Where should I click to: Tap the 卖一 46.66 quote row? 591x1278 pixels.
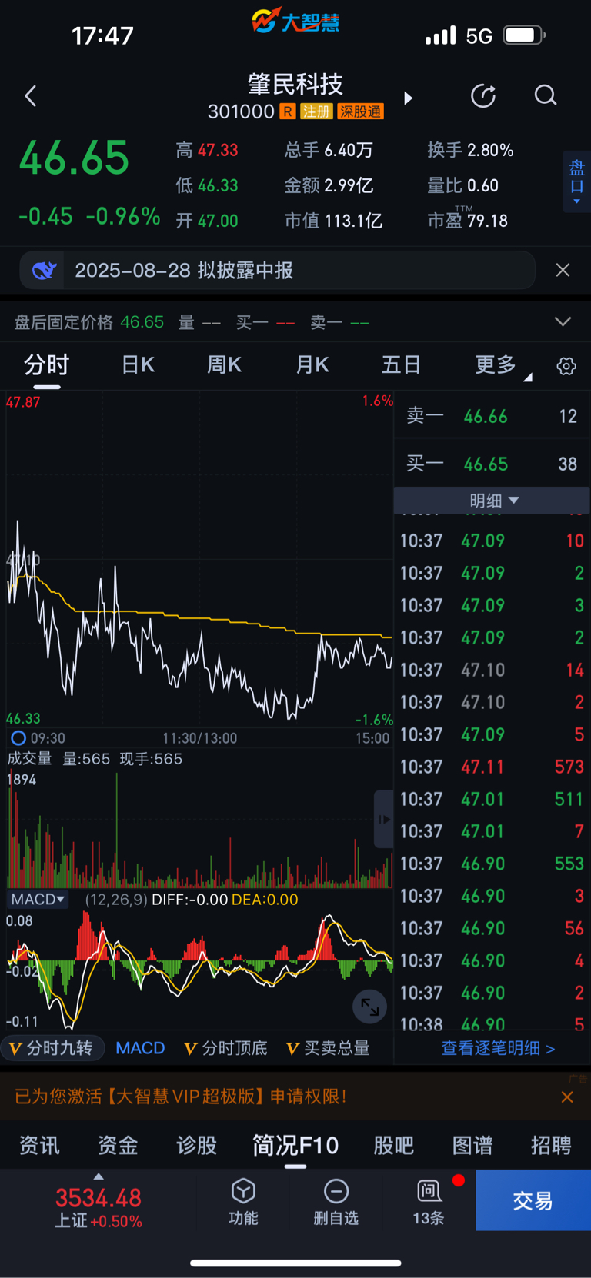pos(492,416)
